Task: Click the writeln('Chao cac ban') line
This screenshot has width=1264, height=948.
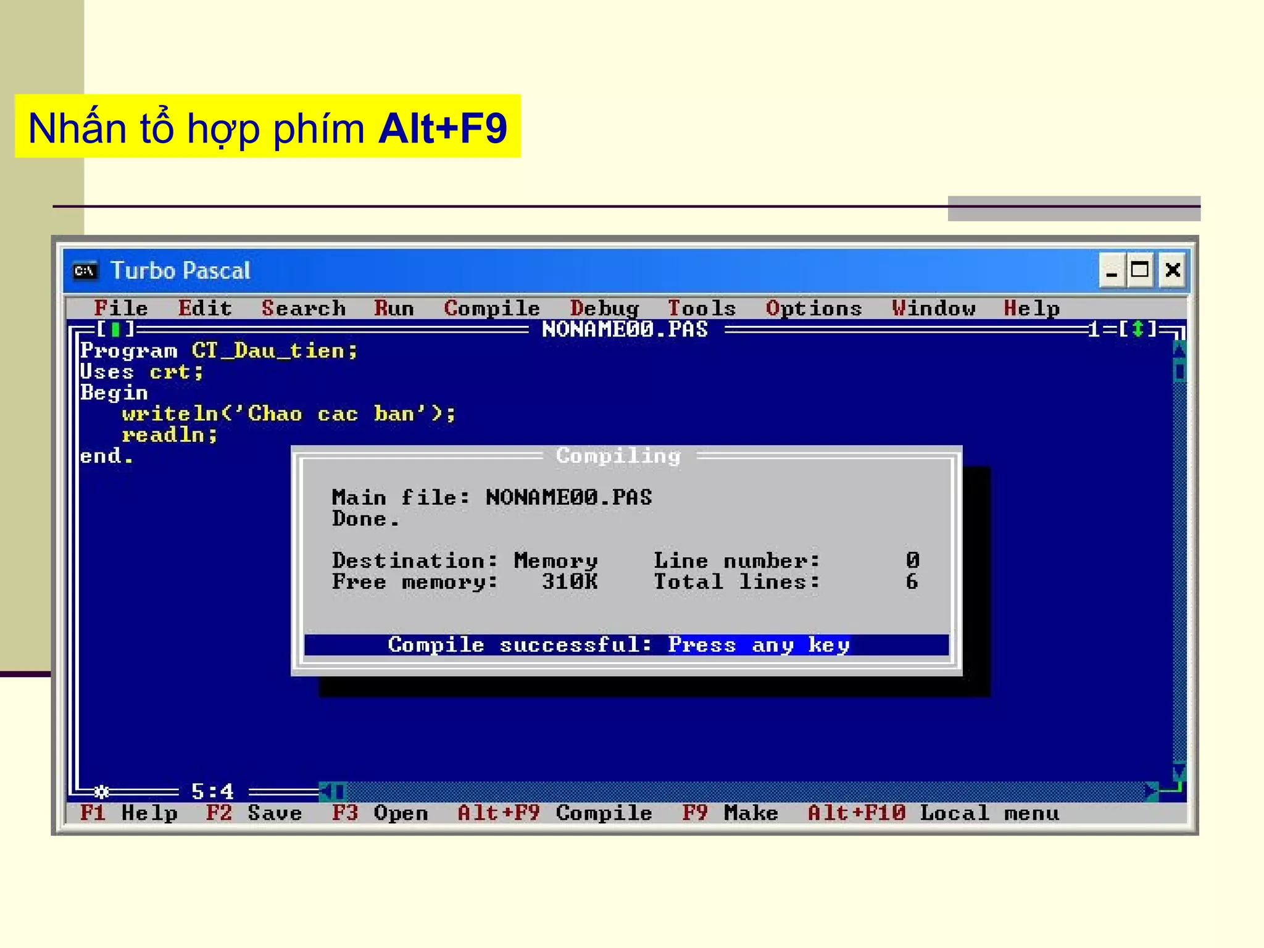Action: (289, 414)
